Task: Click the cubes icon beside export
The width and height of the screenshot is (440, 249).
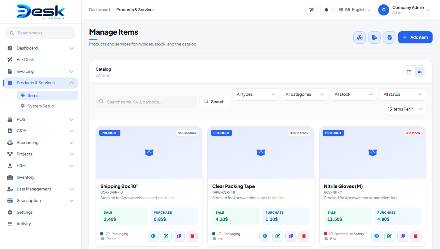Action: 360,37
